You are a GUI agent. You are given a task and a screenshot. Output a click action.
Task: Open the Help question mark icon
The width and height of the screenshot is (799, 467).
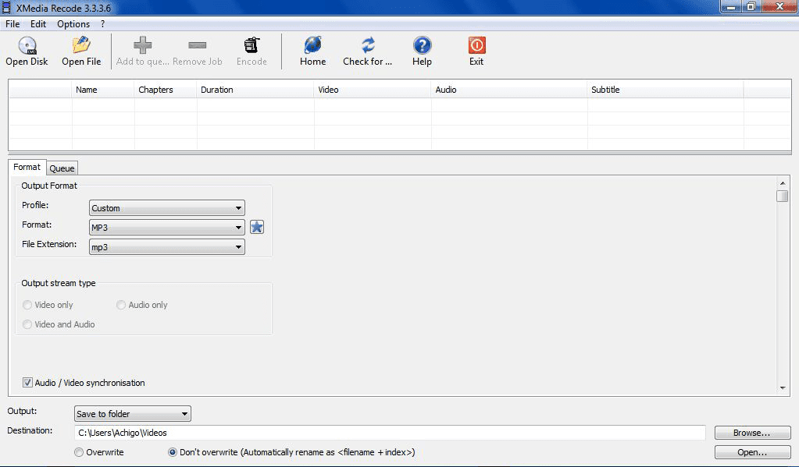[x=422, y=45]
